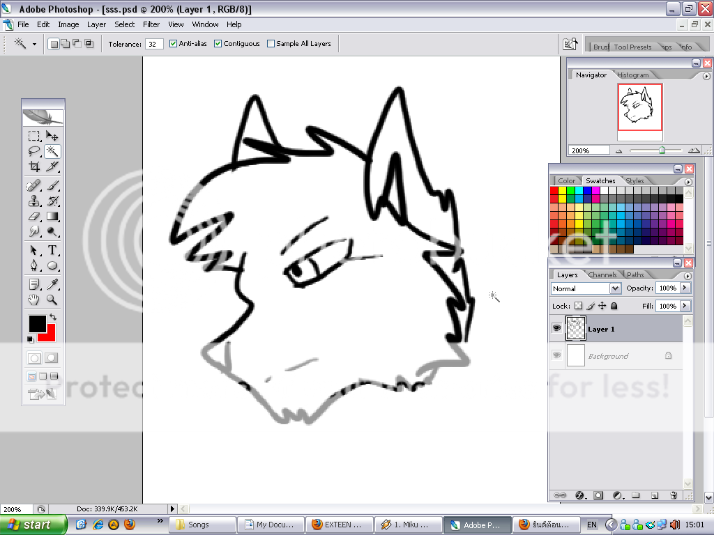The height and width of the screenshot is (535, 714).
Task: Open the layer style menu
Action: 579,495
